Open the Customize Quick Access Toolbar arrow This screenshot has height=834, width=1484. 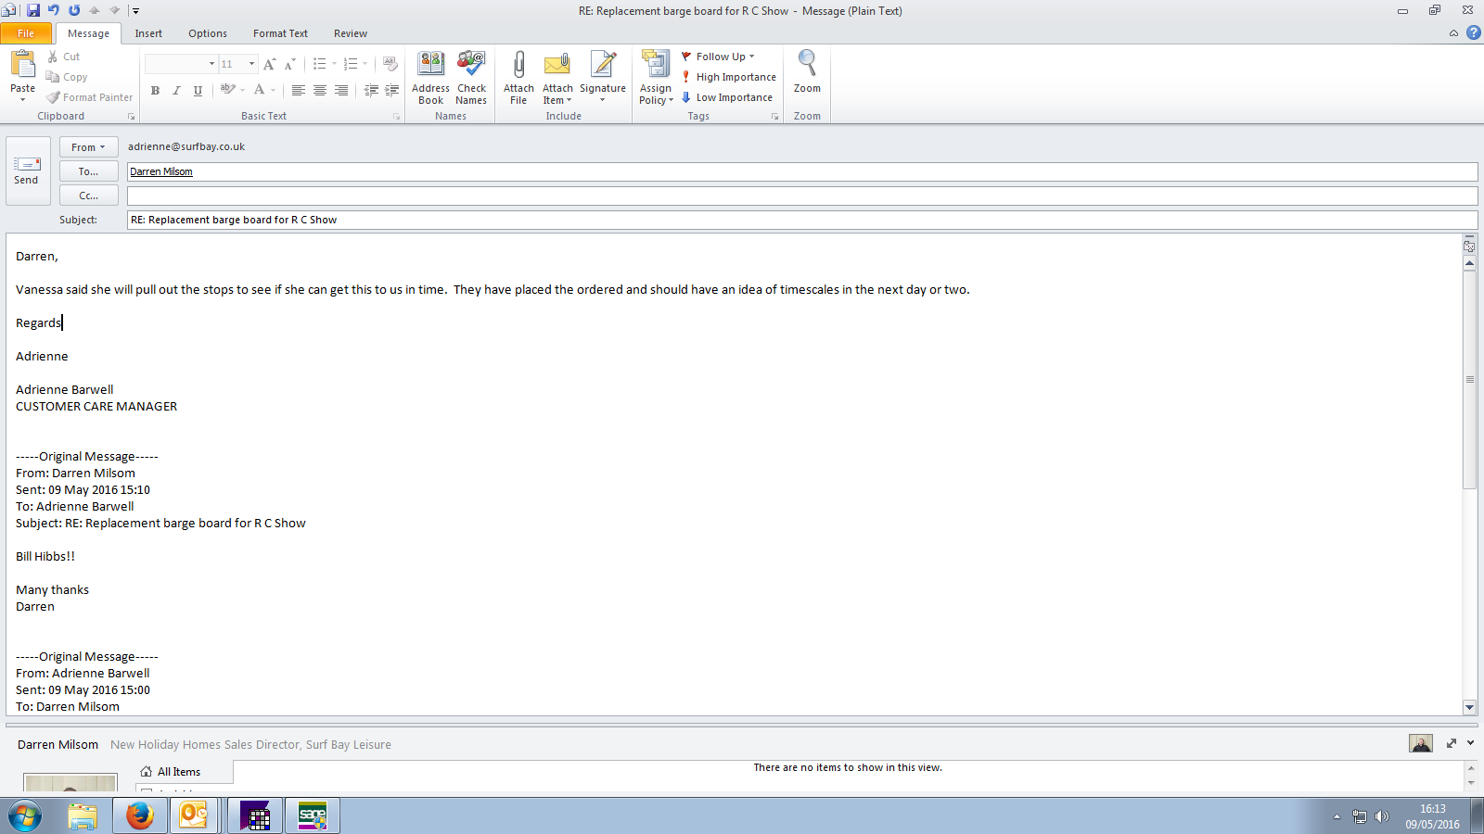tap(135, 11)
